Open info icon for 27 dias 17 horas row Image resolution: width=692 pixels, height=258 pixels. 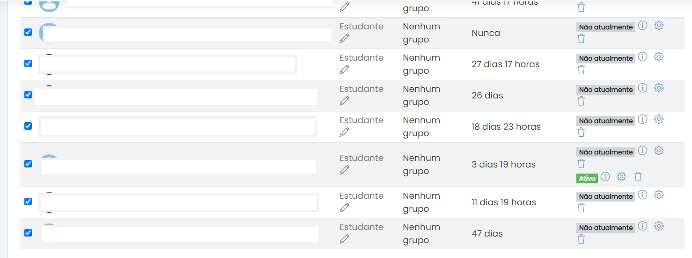click(x=643, y=56)
